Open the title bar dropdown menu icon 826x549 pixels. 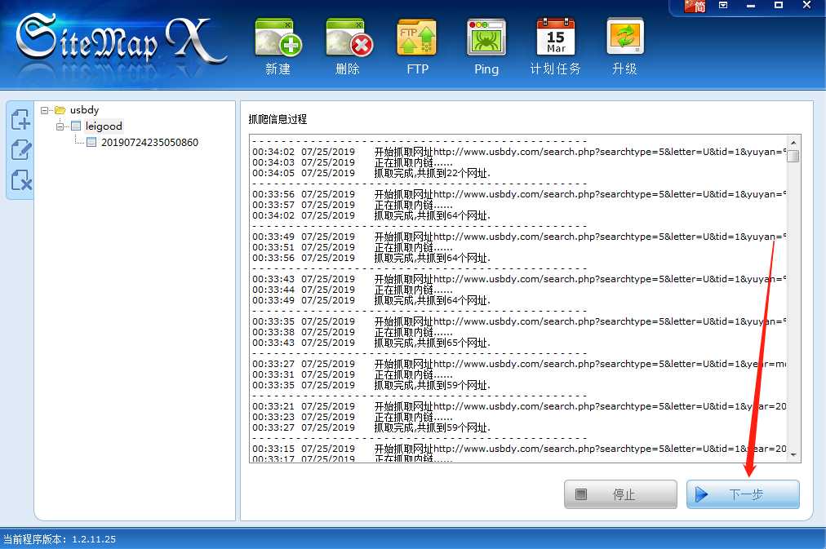click(x=723, y=5)
